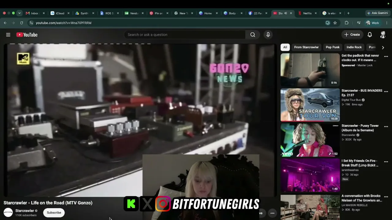Open options for I Set My Friends On Fire video
This screenshot has width=392, height=220.
386,162
